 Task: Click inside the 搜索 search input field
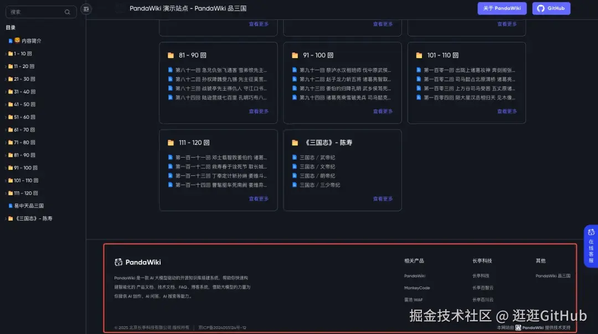click(33, 11)
